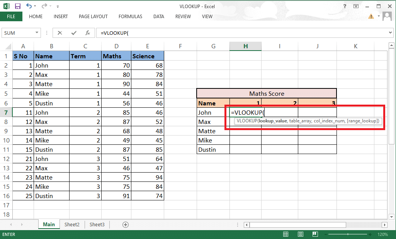The image size is (396, 239).
Task: Switch to the INSERT ribbon tab
Action: [x=61, y=16]
